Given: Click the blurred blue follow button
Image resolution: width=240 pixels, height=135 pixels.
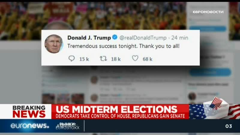Looking at the screenshot, I should (210, 72).
